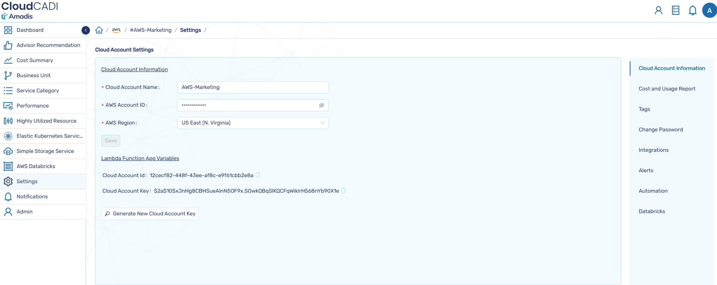
Task: Click the Elastic Kubernetes Service icon
Action: [x=8, y=136]
